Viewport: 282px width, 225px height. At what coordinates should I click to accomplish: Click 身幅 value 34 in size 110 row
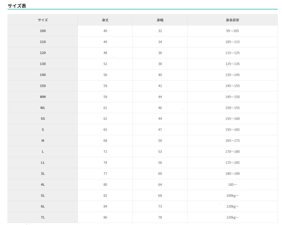(x=160, y=42)
